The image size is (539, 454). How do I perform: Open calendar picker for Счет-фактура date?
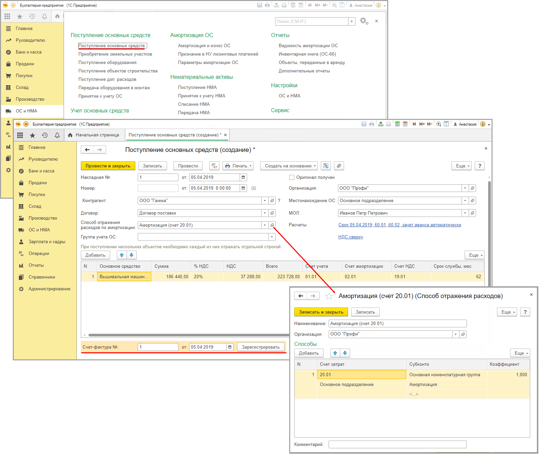pyautogui.click(x=230, y=347)
